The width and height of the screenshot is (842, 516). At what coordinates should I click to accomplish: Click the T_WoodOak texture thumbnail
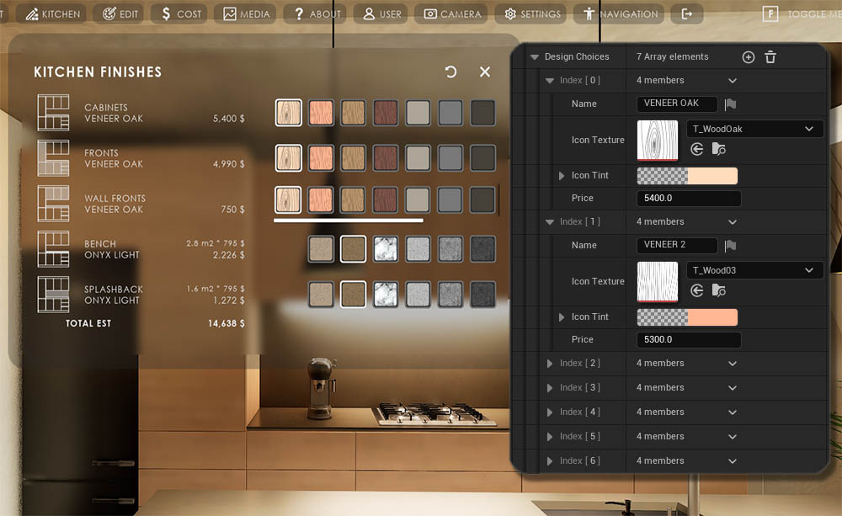point(658,140)
